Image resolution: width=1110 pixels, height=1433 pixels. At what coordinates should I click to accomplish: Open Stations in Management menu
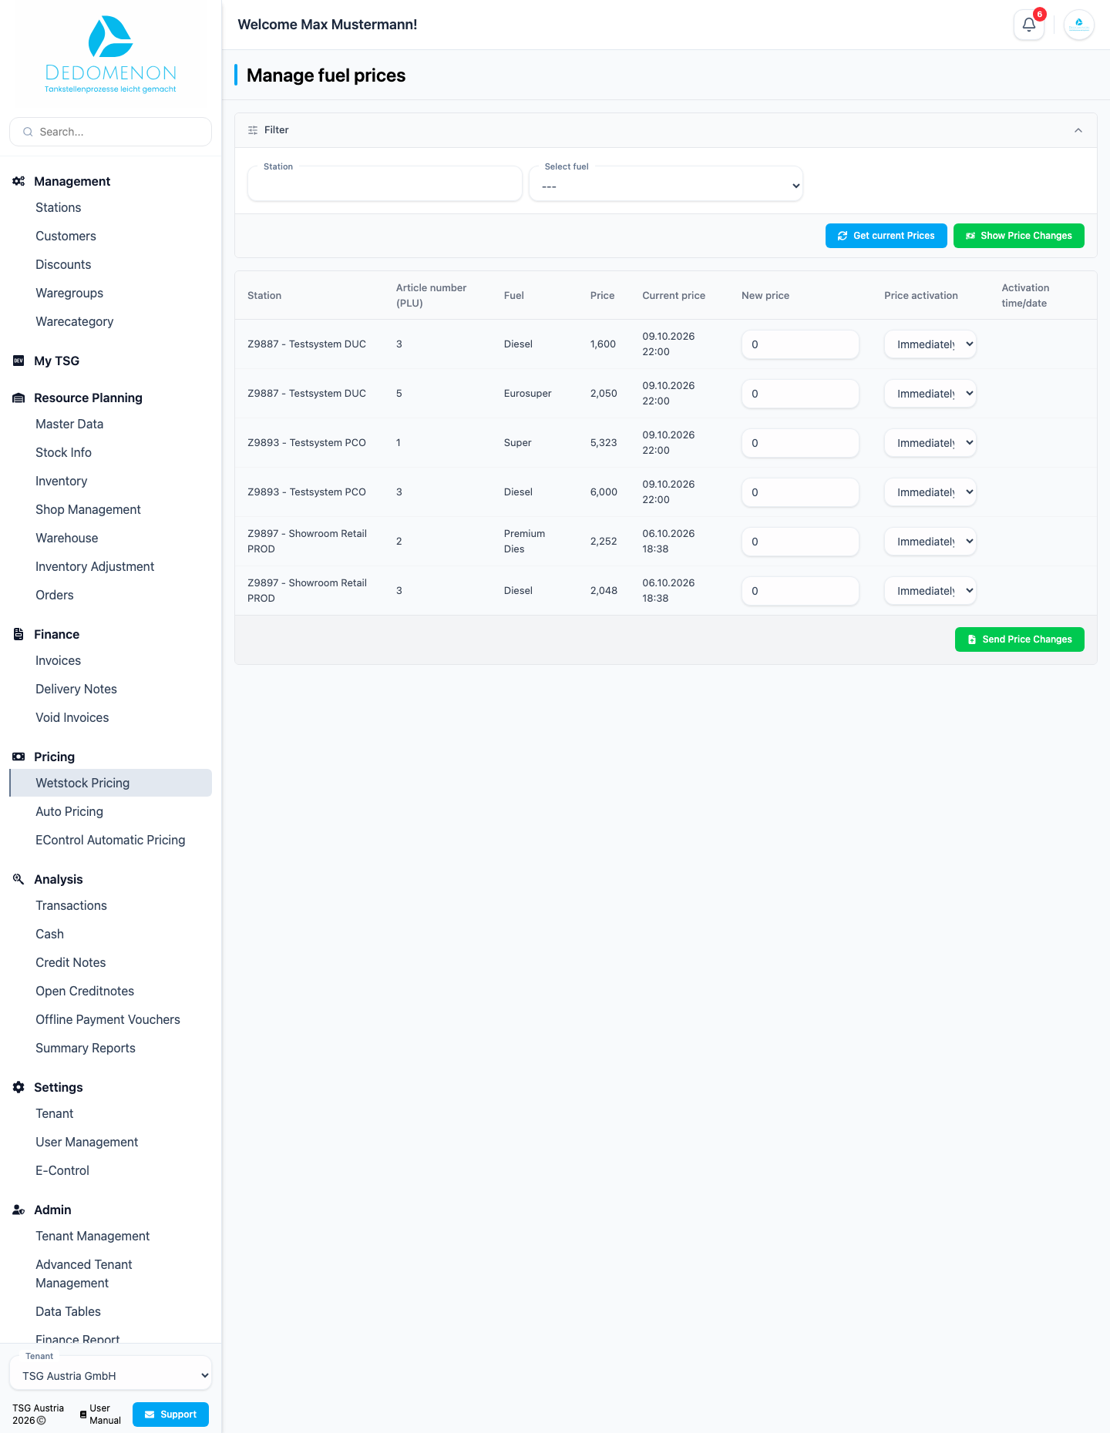click(59, 207)
